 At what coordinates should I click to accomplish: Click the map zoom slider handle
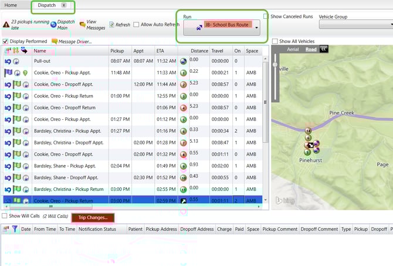pos(275,63)
